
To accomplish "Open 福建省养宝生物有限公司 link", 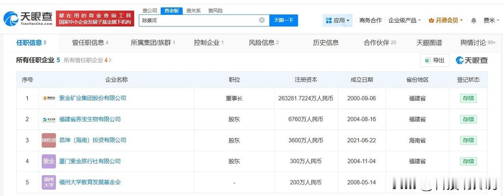I will (x=90, y=119).
